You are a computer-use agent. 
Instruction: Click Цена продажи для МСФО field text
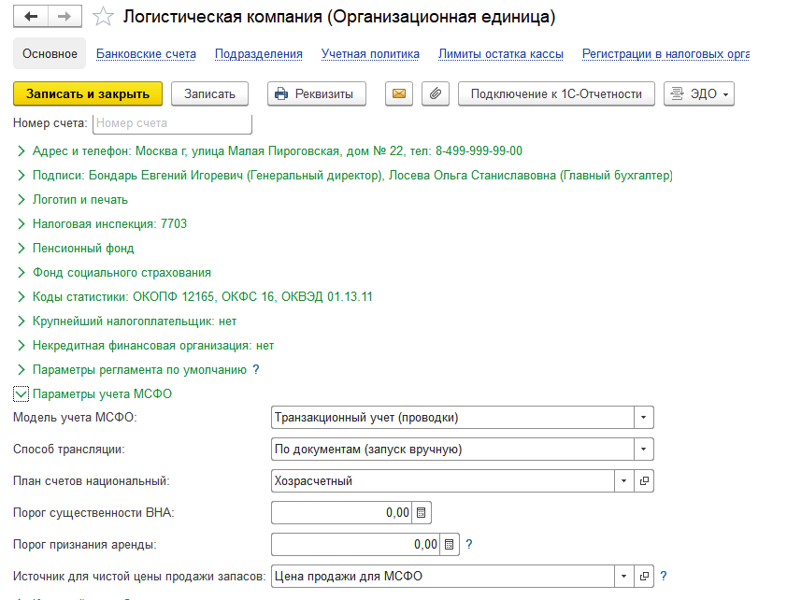(349, 576)
